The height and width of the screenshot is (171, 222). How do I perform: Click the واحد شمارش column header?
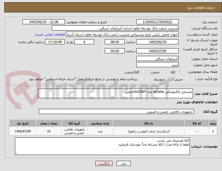100,123
